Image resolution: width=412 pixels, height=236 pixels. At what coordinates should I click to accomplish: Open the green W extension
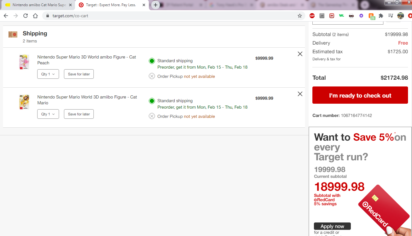tap(342, 16)
